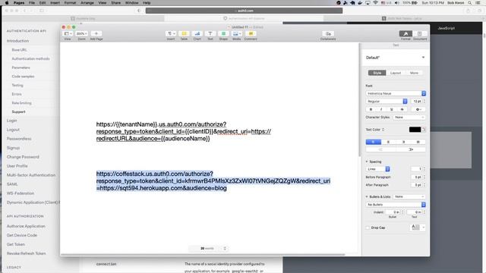Open the No Bullets dropdown

396,205
